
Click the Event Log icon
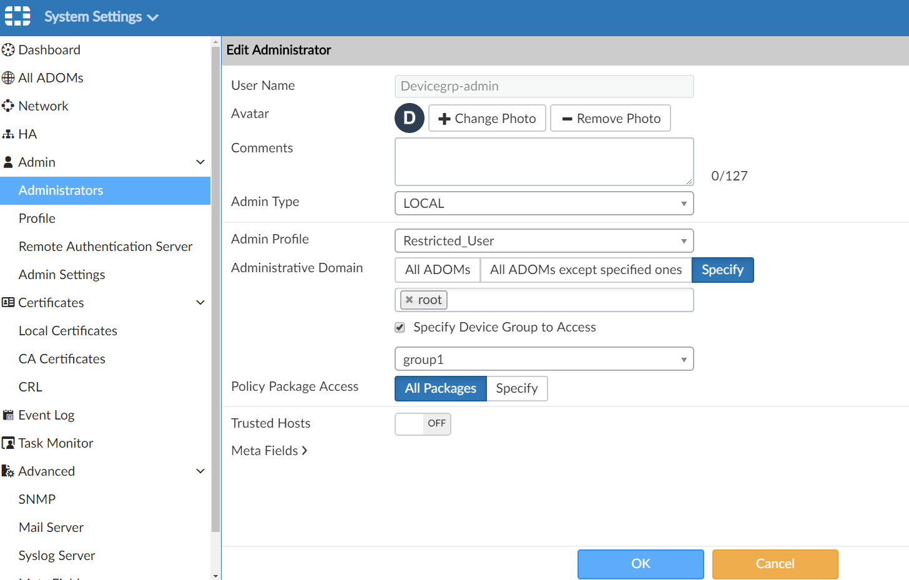8,415
